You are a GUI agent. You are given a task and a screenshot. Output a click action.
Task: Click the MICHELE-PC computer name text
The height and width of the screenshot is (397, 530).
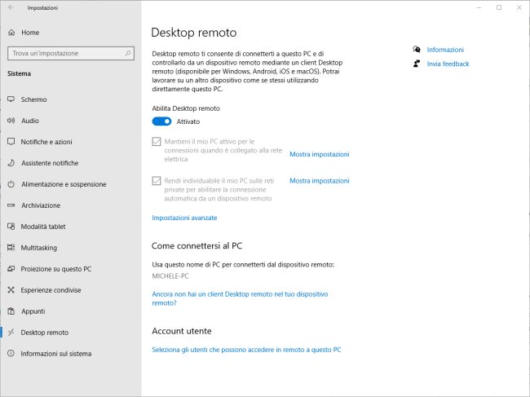(170, 276)
